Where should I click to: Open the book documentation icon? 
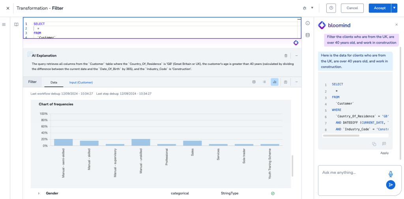[16, 24]
